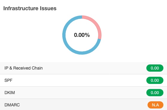The height and width of the screenshot is (110, 167).
Task: Click the percent sign in the donut center
Action: pos(87,35)
